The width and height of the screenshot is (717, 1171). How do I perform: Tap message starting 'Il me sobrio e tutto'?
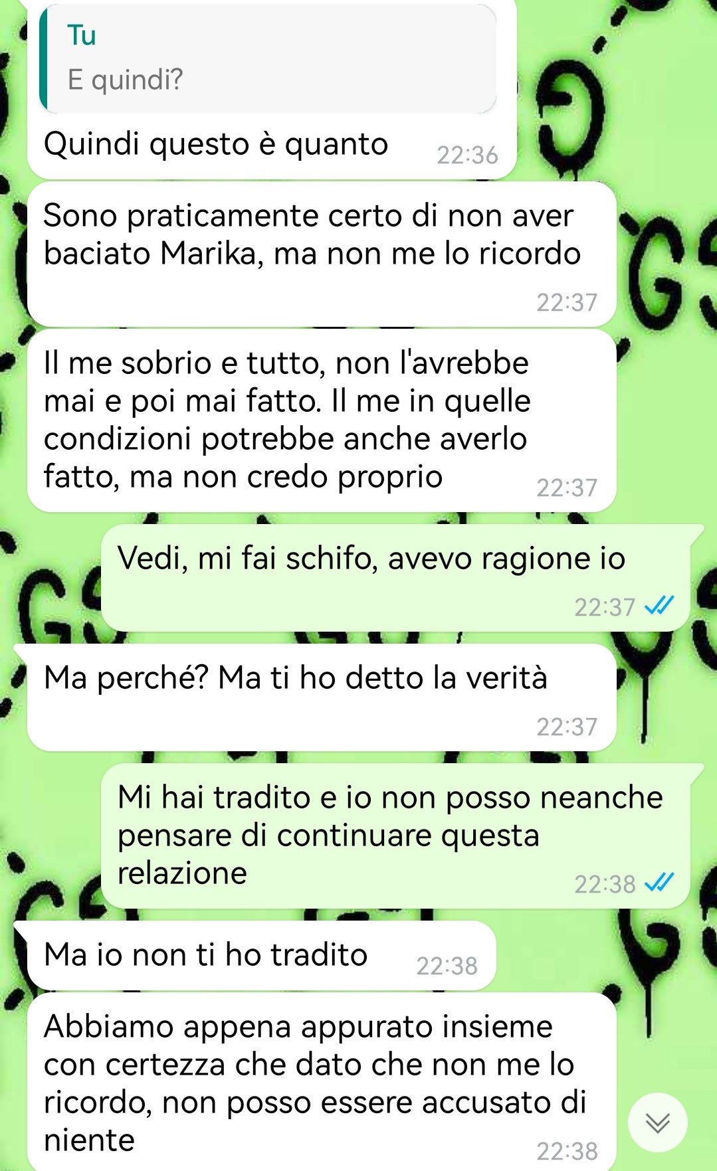pos(322,420)
